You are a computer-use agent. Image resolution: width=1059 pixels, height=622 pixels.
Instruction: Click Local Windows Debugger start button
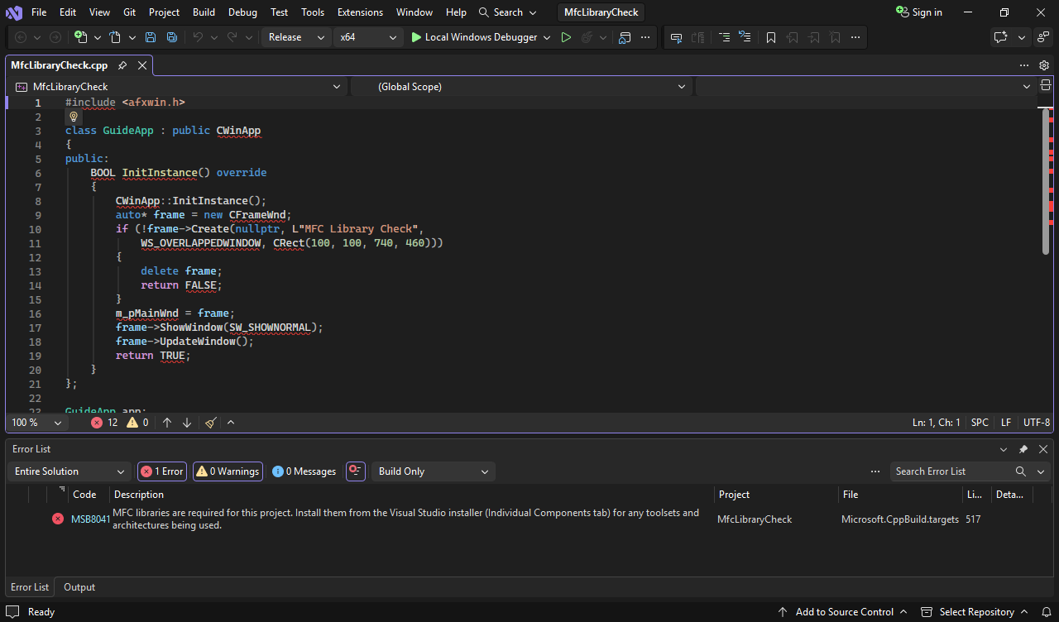[x=474, y=37]
